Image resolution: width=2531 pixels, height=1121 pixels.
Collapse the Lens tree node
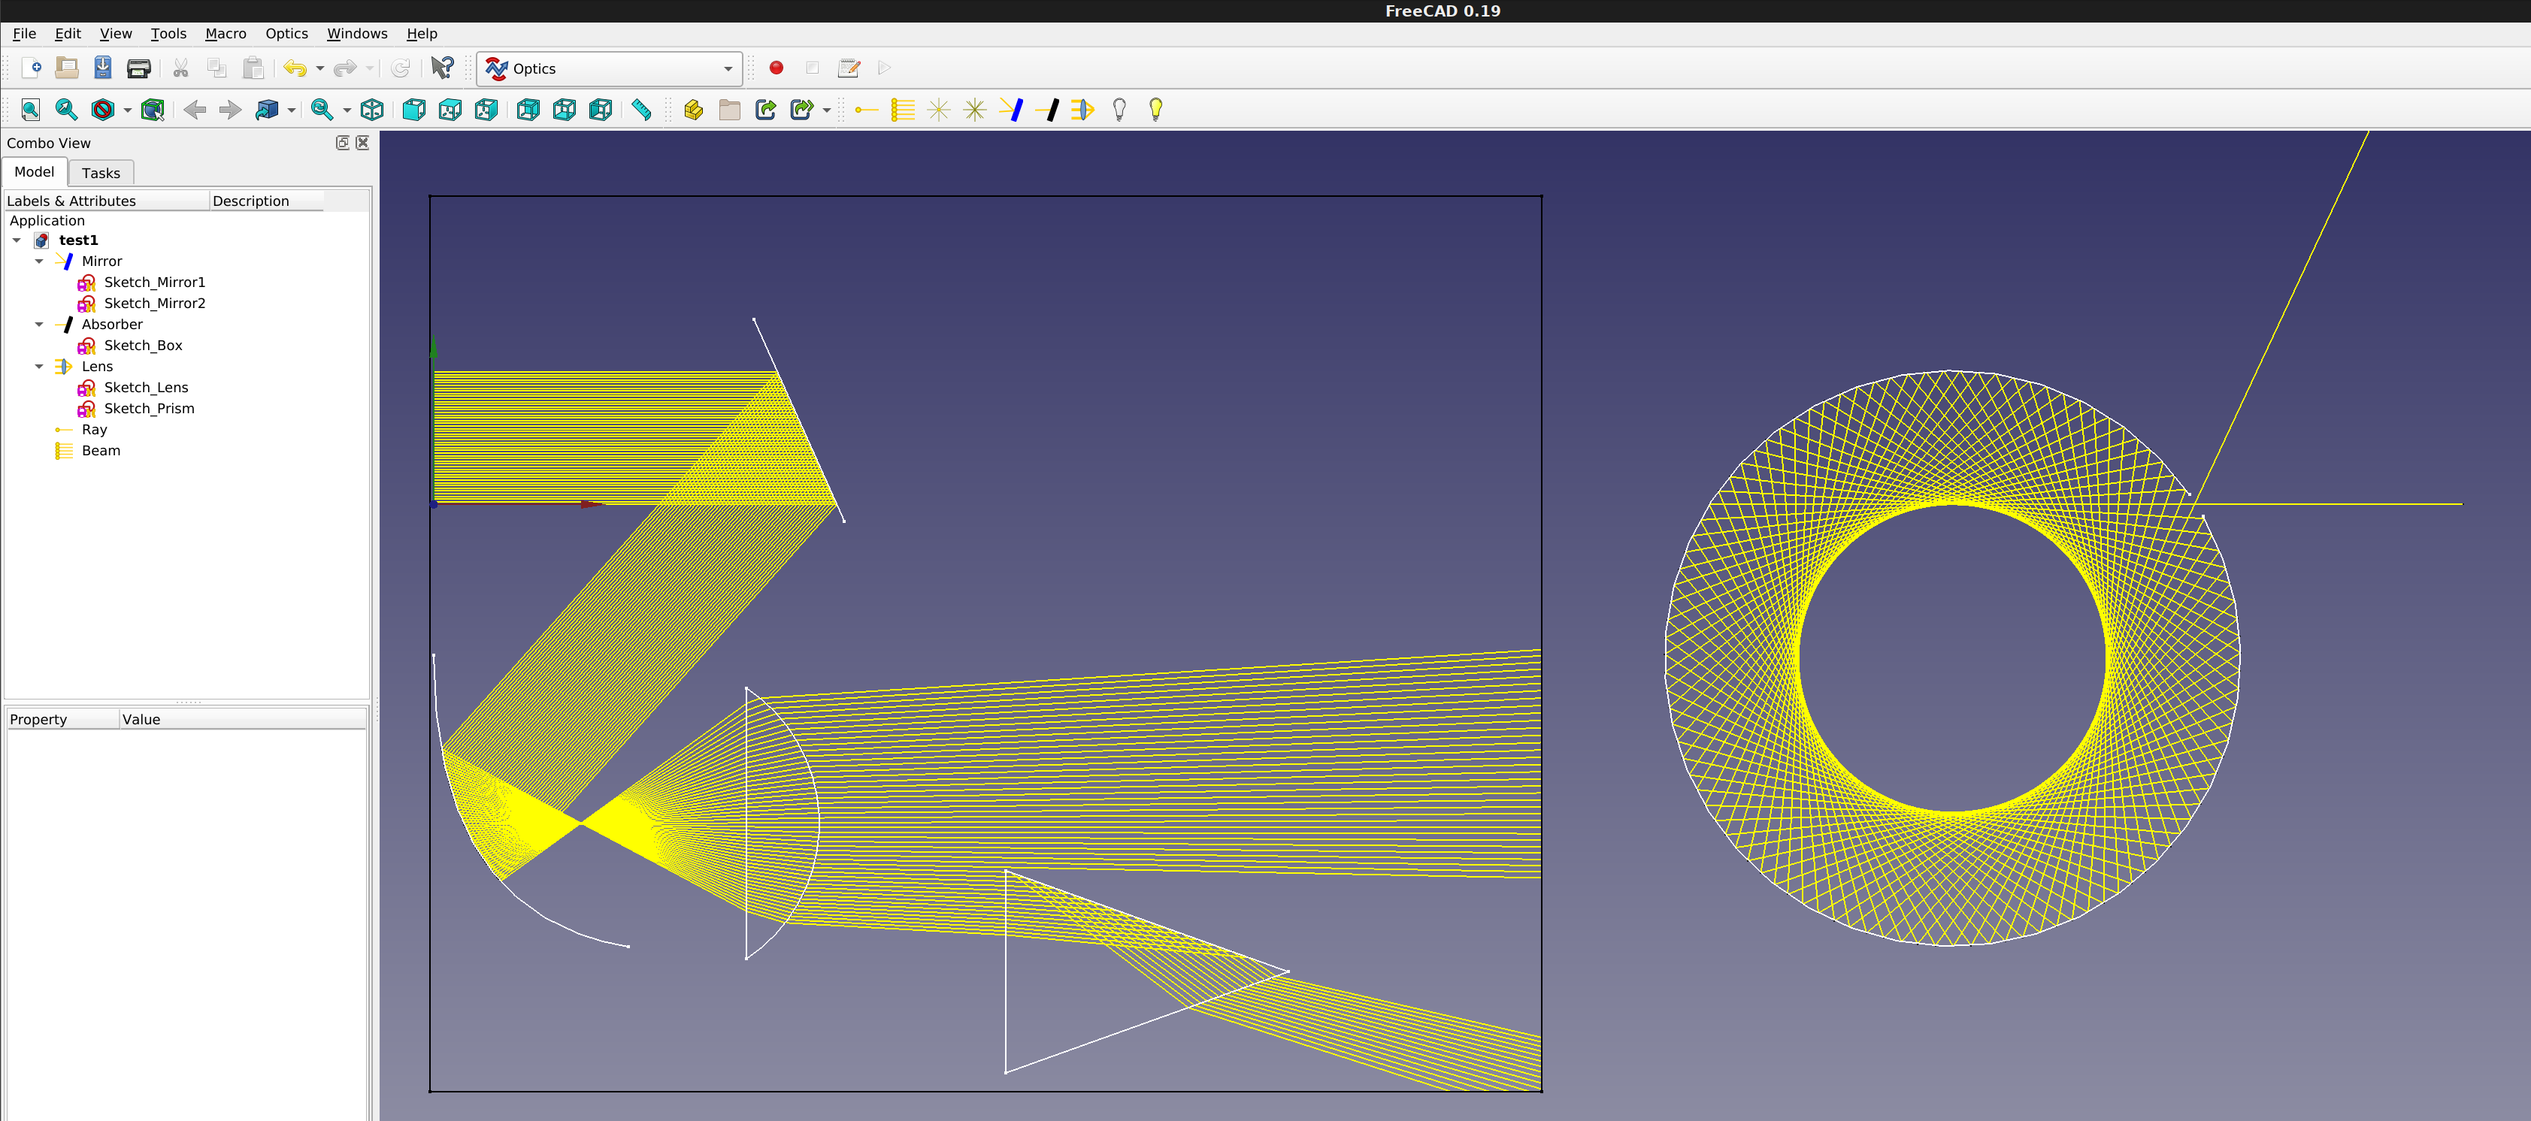pyautogui.click(x=39, y=367)
